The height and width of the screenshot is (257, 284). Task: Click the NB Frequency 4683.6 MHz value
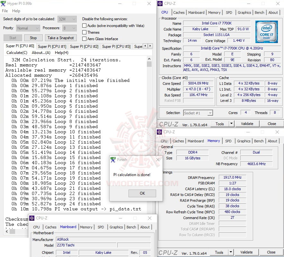[x=256, y=164]
